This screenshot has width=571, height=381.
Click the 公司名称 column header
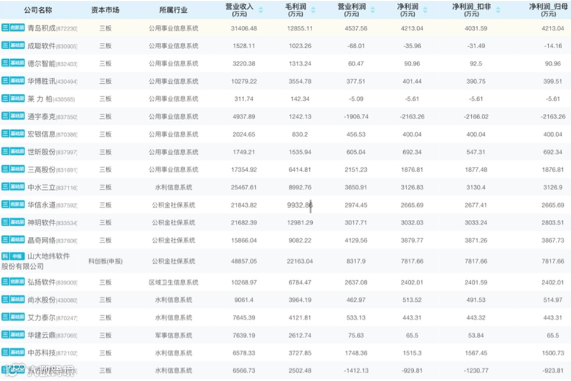tap(38, 10)
